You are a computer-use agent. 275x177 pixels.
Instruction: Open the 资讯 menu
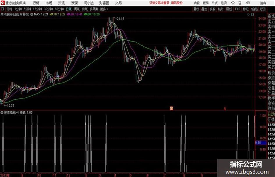pos(62,3)
